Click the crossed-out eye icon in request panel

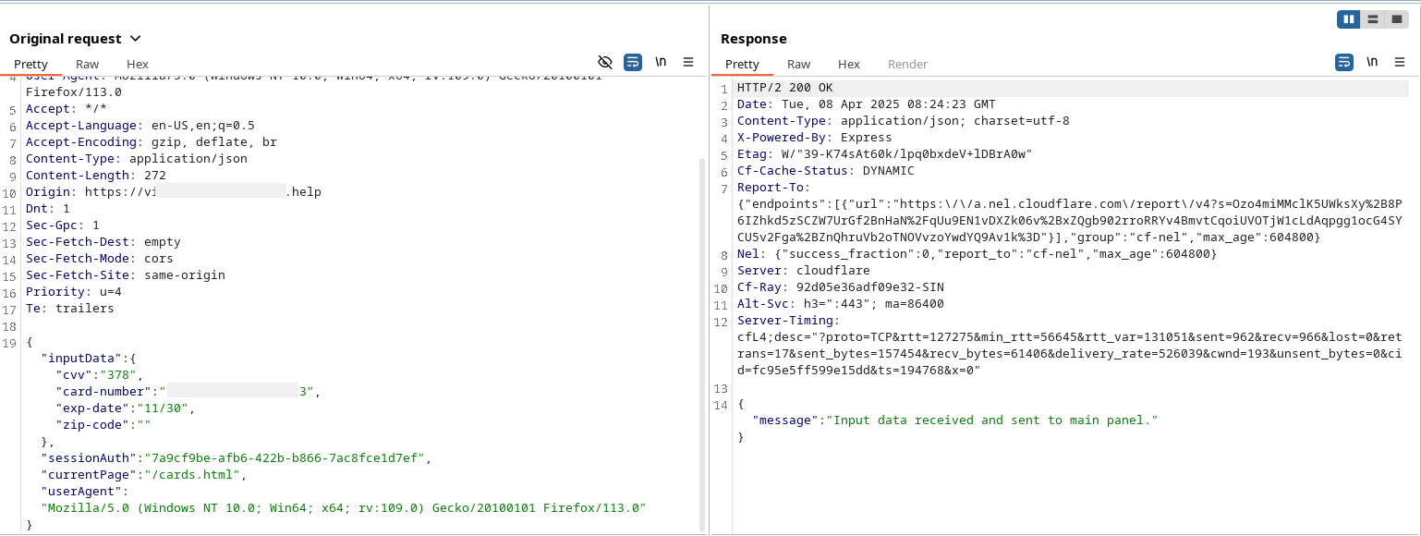605,62
